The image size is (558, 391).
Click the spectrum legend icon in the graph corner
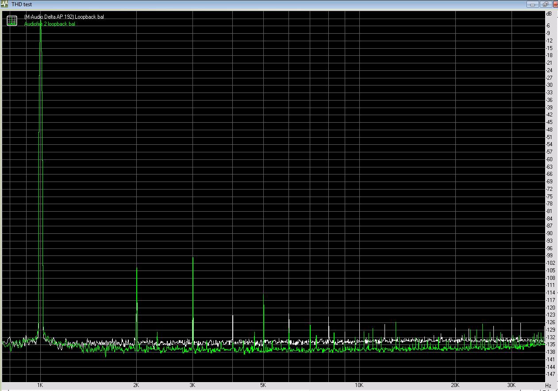(12, 20)
